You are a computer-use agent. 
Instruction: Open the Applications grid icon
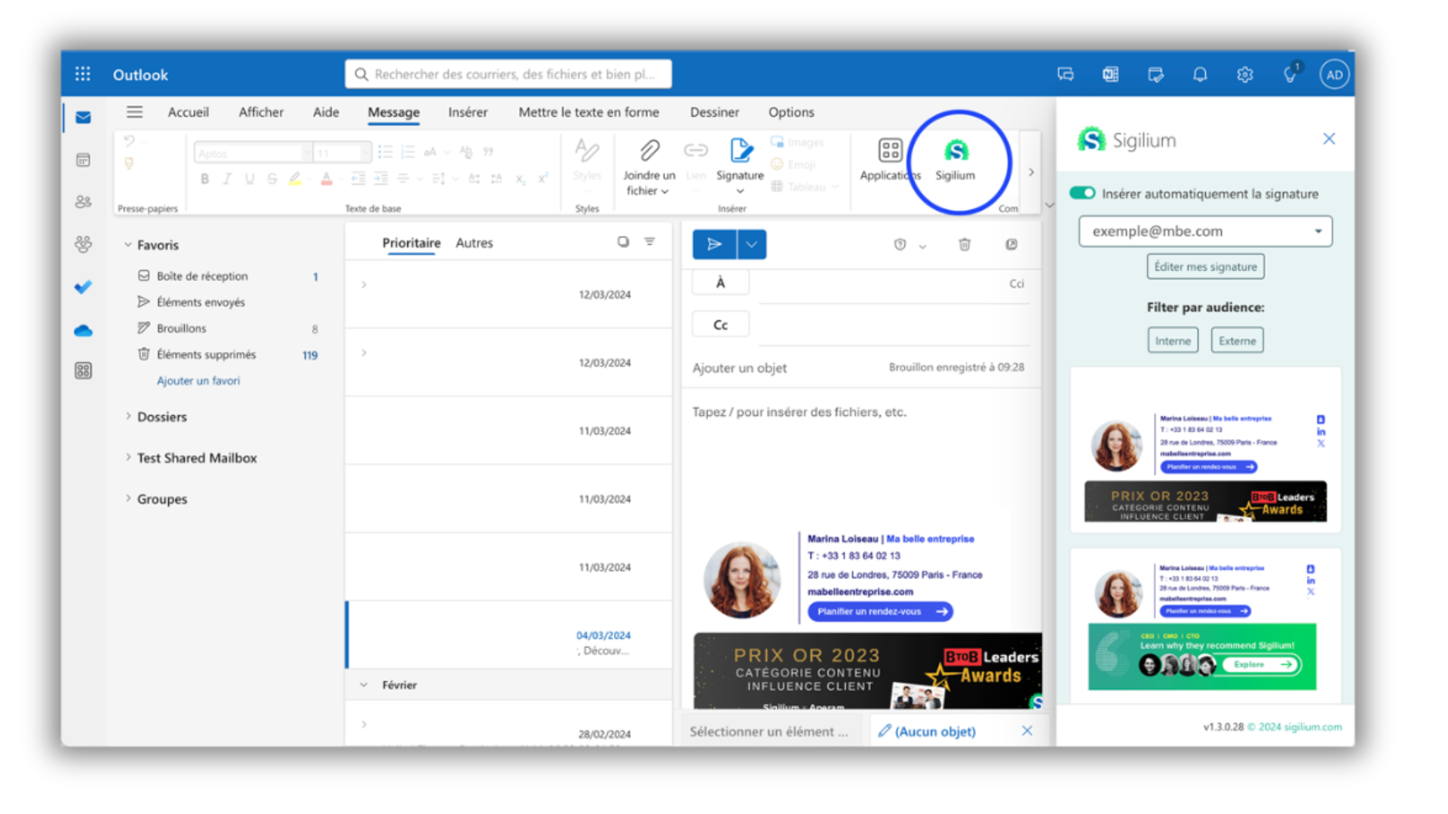click(890, 151)
